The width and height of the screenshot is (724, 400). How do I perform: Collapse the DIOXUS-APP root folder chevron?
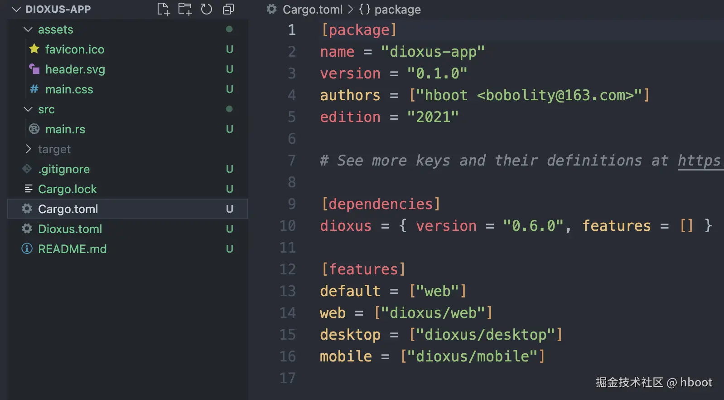coord(16,9)
